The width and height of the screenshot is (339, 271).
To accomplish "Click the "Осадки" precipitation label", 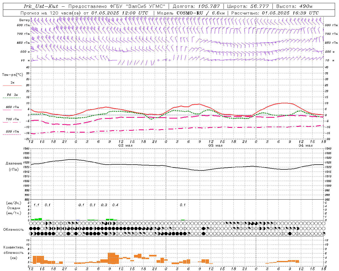I will 14,208.
